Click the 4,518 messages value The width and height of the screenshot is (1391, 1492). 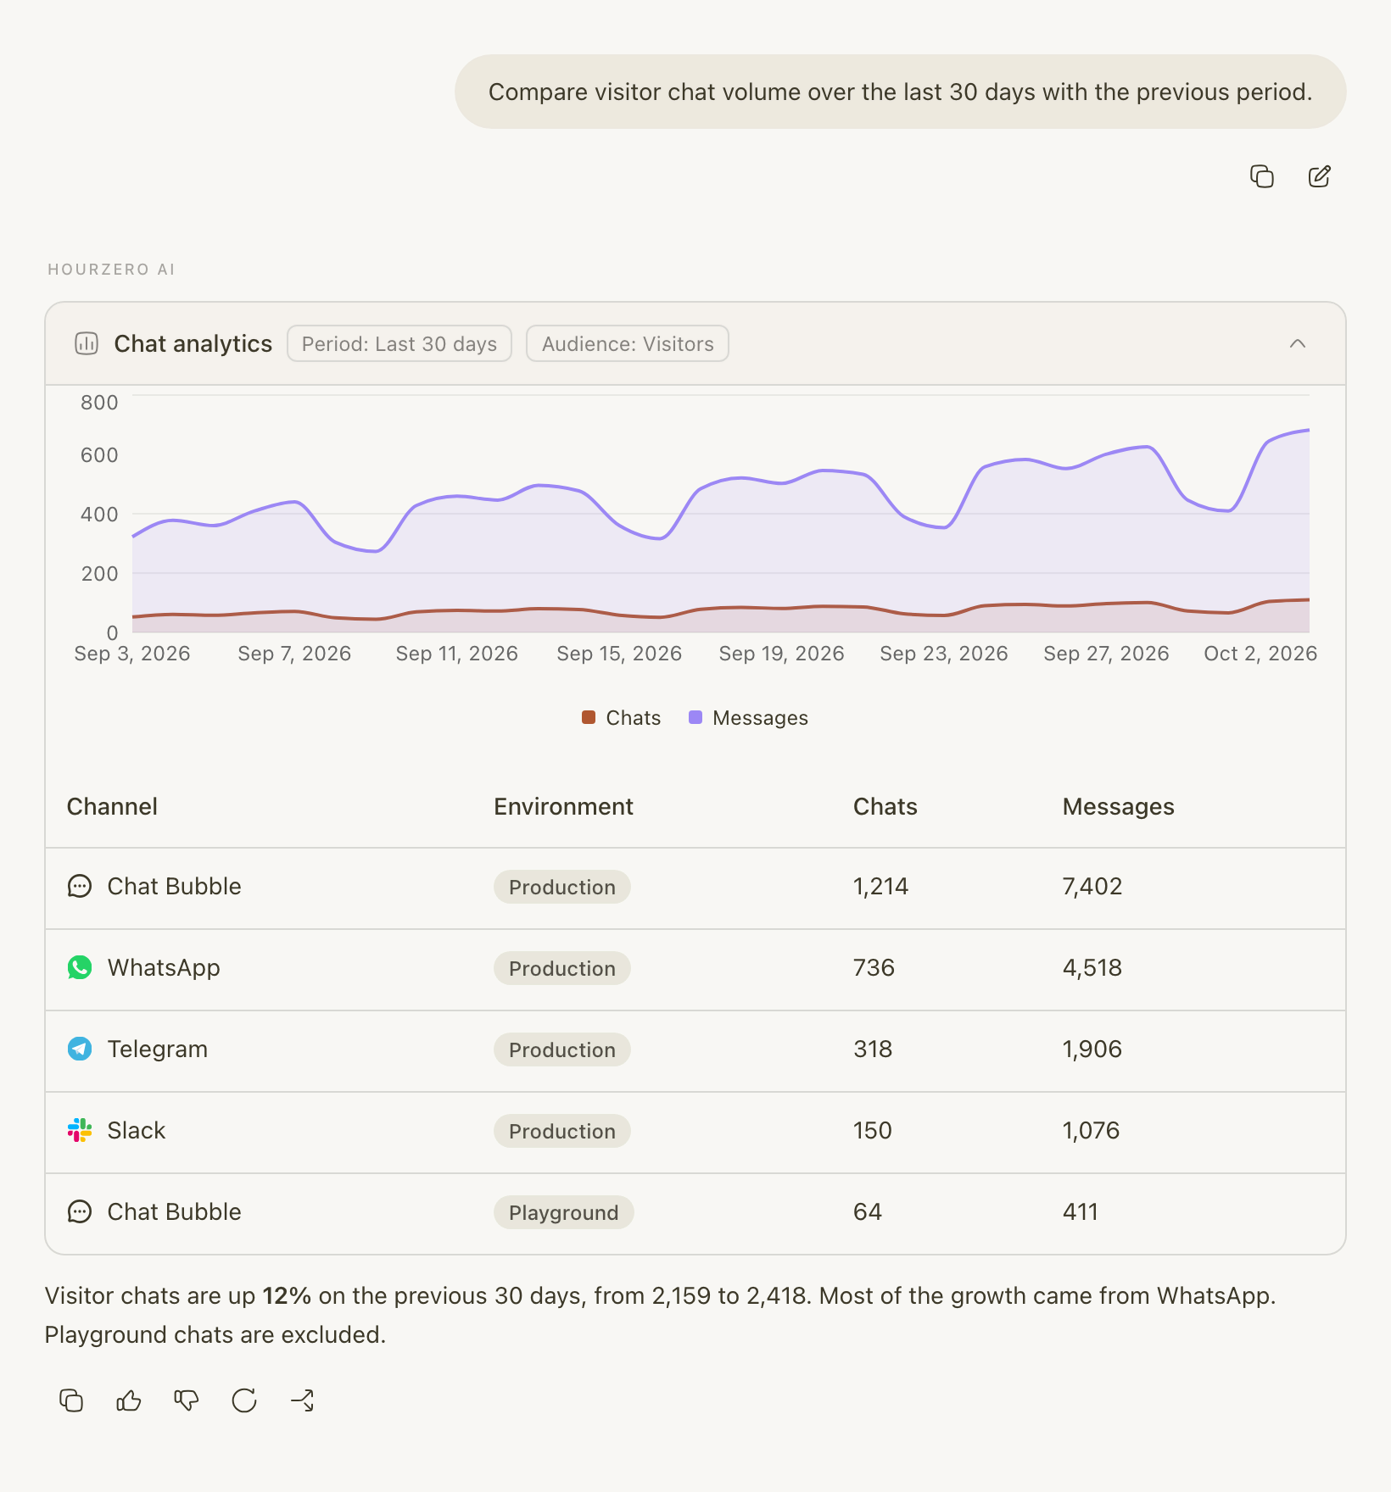click(1092, 968)
